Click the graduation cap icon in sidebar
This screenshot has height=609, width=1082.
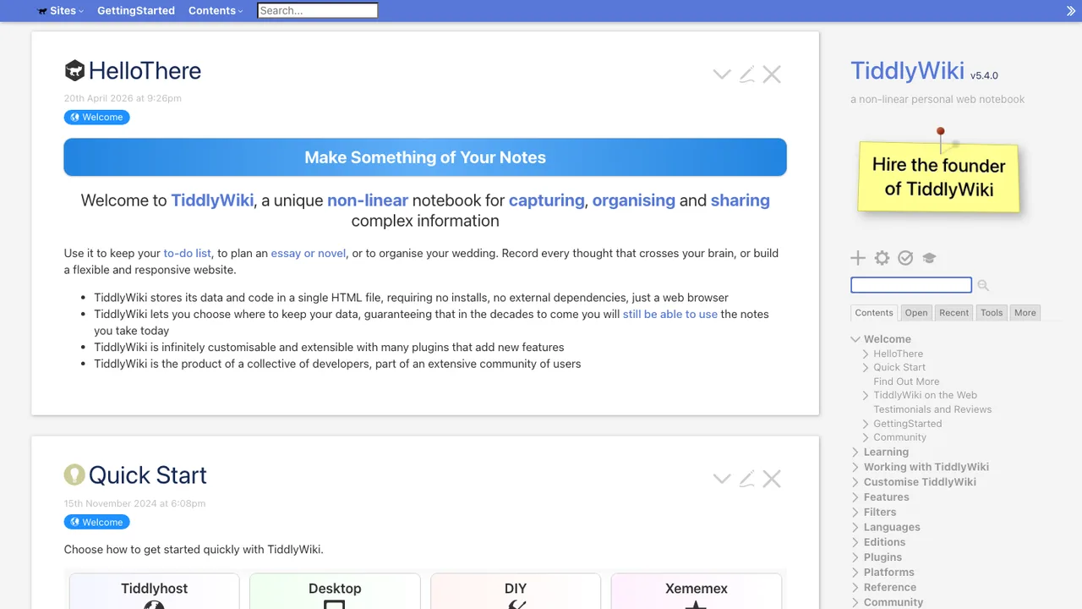pos(929,258)
